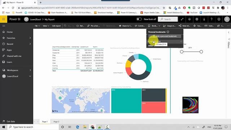The image size is (231, 130).
Task: Expand the Favorites flyout chevron
Action: [30, 38]
